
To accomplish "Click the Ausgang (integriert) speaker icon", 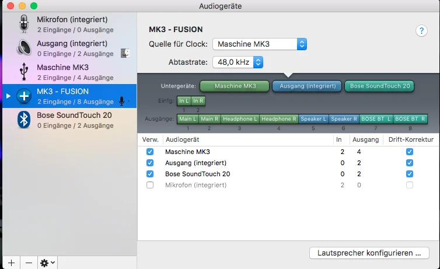I will point(24,48).
